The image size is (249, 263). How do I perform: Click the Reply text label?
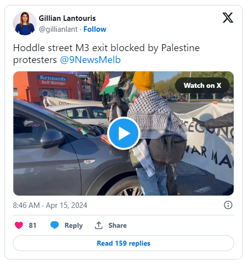73,225
